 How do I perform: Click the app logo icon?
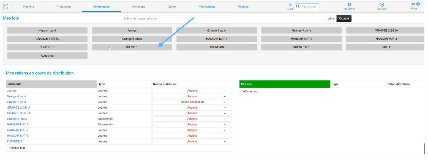(6, 7)
